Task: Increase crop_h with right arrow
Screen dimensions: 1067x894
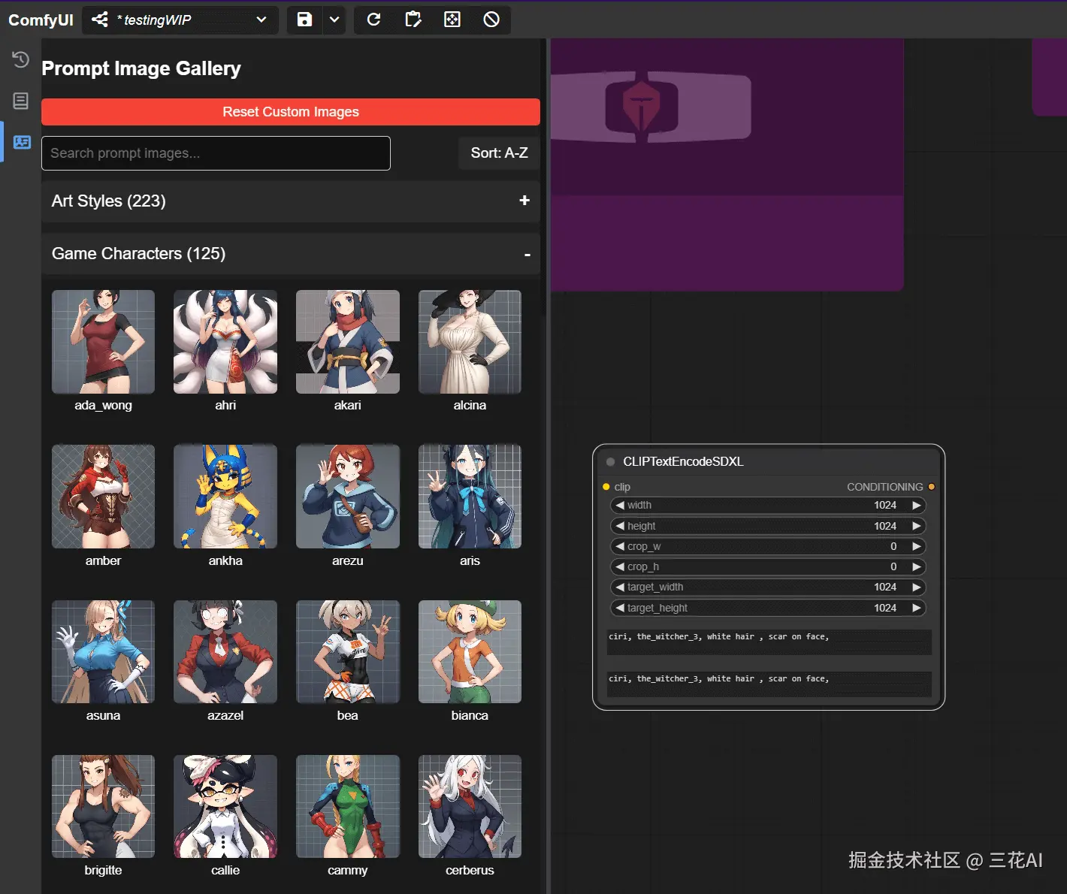Action: pos(917,566)
